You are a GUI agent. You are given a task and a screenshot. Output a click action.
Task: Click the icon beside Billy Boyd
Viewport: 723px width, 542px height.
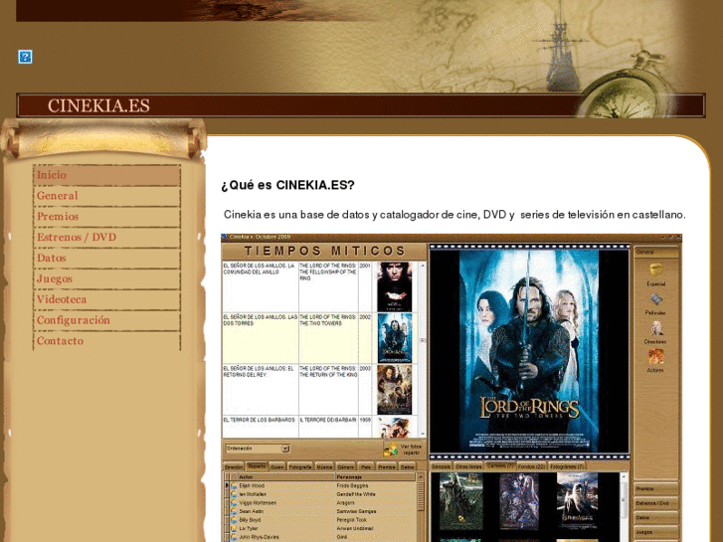point(235,520)
